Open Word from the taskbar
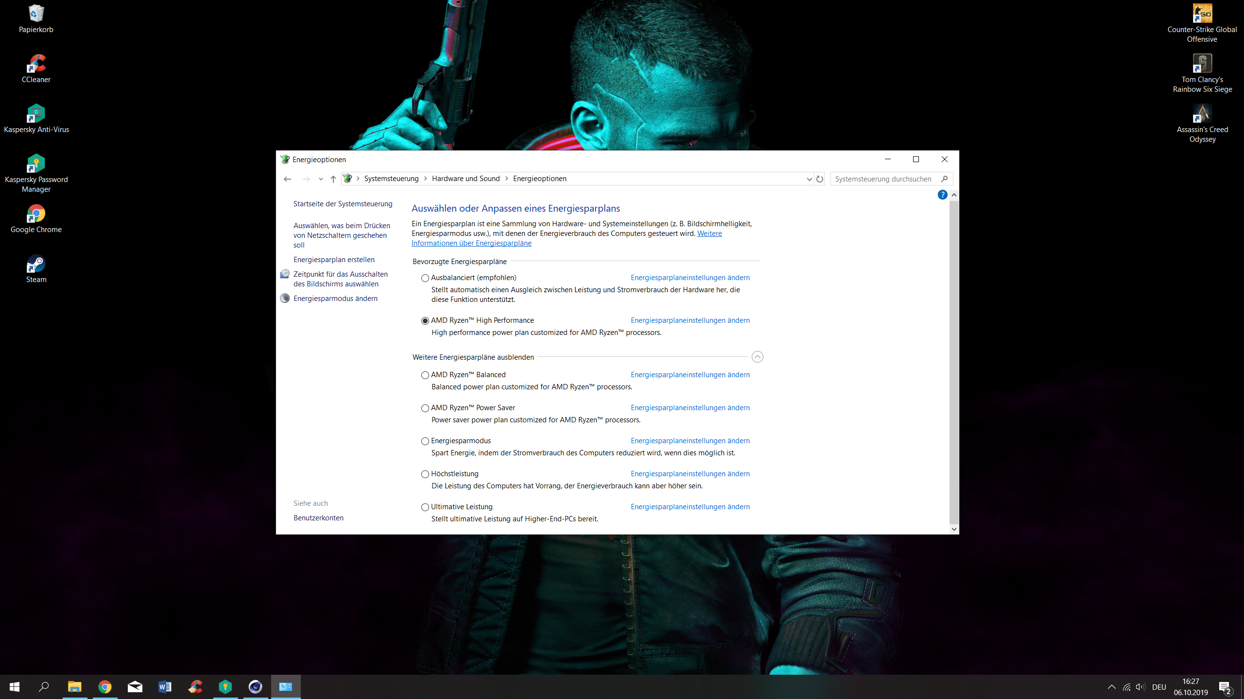Viewport: 1244px width, 699px height. pyautogui.click(x=165, y=687)
